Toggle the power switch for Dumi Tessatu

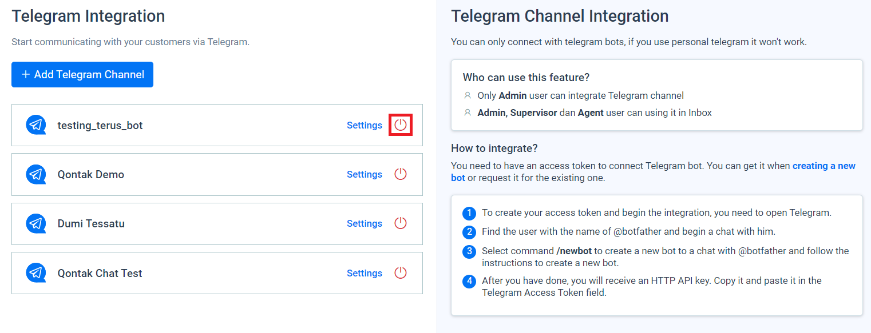click(x=400, y=223)
